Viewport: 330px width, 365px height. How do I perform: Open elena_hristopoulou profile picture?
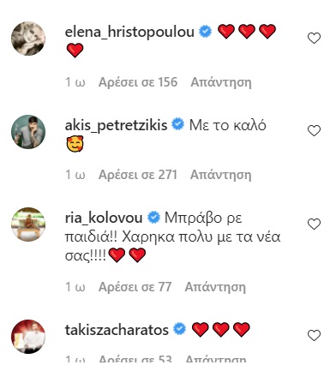28,39
